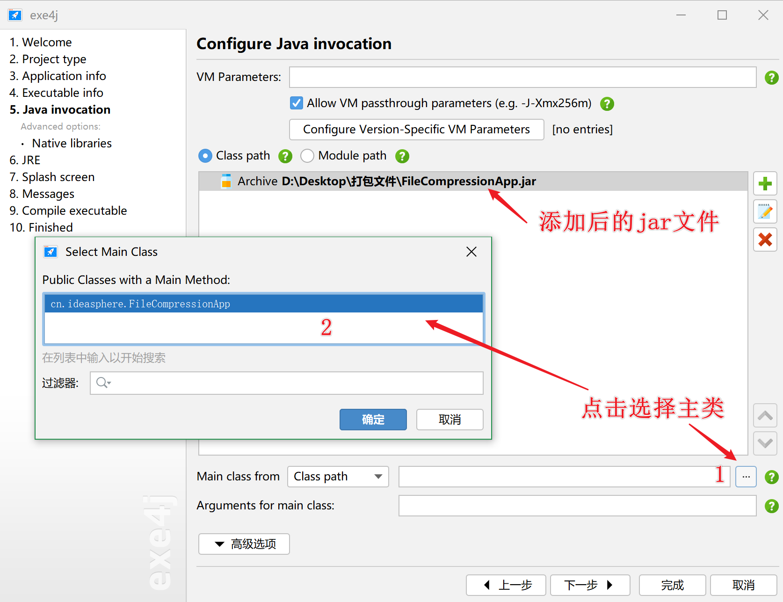Go to step 6. JRE
This screenshot has height=602, width=783.
coord(25,160)
